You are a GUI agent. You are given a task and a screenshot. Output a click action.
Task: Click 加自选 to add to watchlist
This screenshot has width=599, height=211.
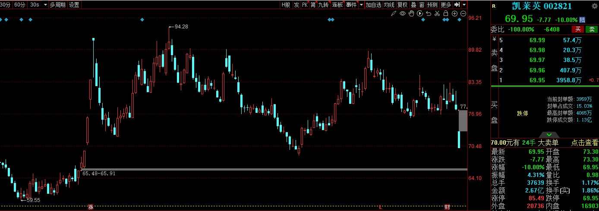click(374, 5)
